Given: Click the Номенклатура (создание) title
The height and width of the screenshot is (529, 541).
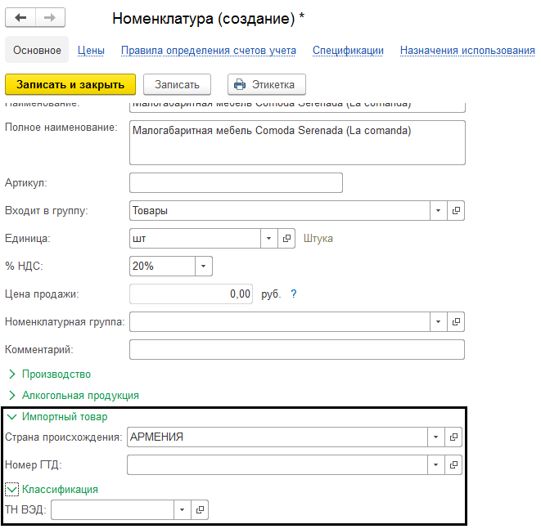Looking at the screenshot, I should 209,18.
